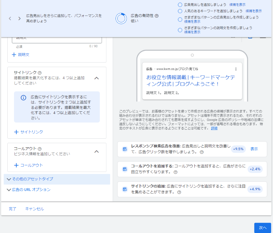Select さまざまなパターンの広告見出し radio circle
273x233 pixels.
pos(180,19)
